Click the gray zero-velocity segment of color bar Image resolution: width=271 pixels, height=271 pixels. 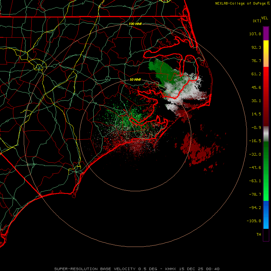click(x=266, y=134)
